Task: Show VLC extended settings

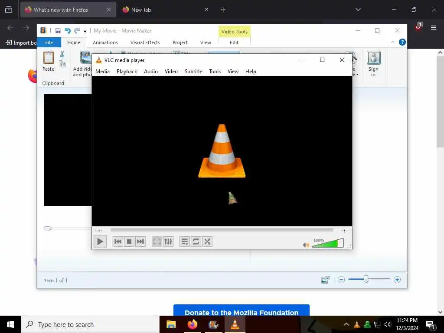Action: coord(168,242)
